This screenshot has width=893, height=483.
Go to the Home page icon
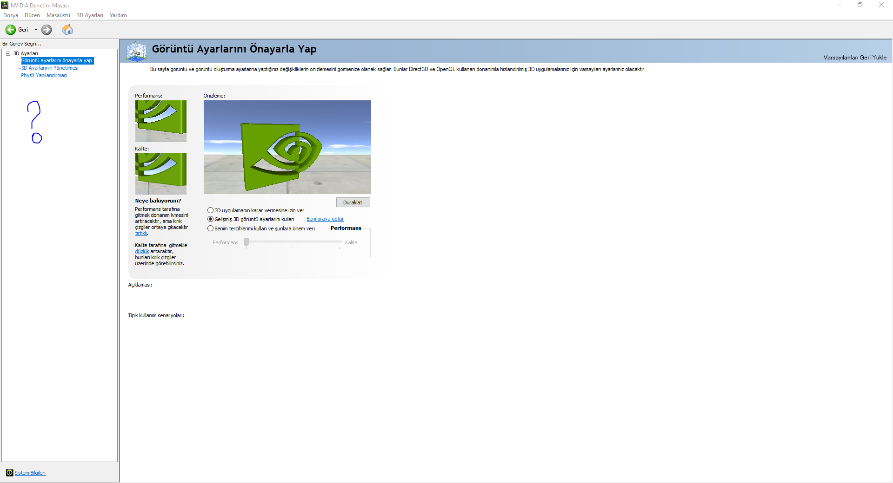[x=67, y=30]
